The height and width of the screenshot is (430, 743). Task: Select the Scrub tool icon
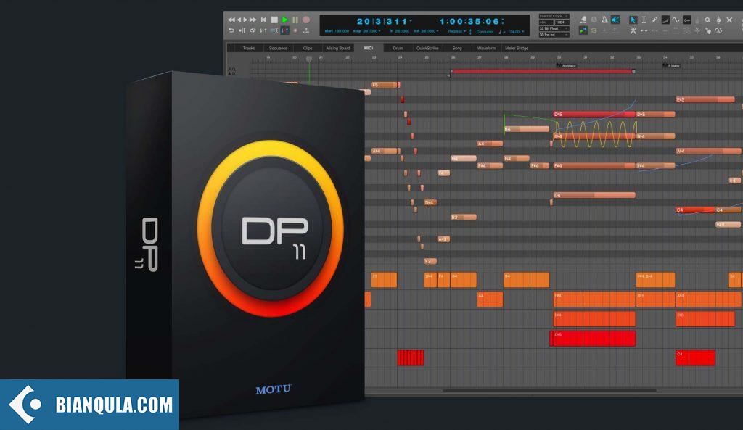718,20
